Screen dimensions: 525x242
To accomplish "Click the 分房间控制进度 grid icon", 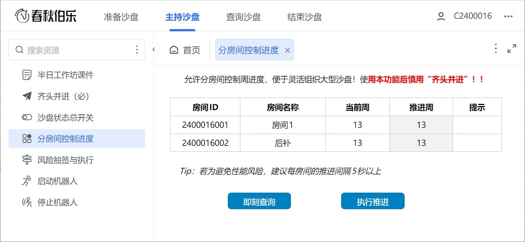I will coord(27,138).
